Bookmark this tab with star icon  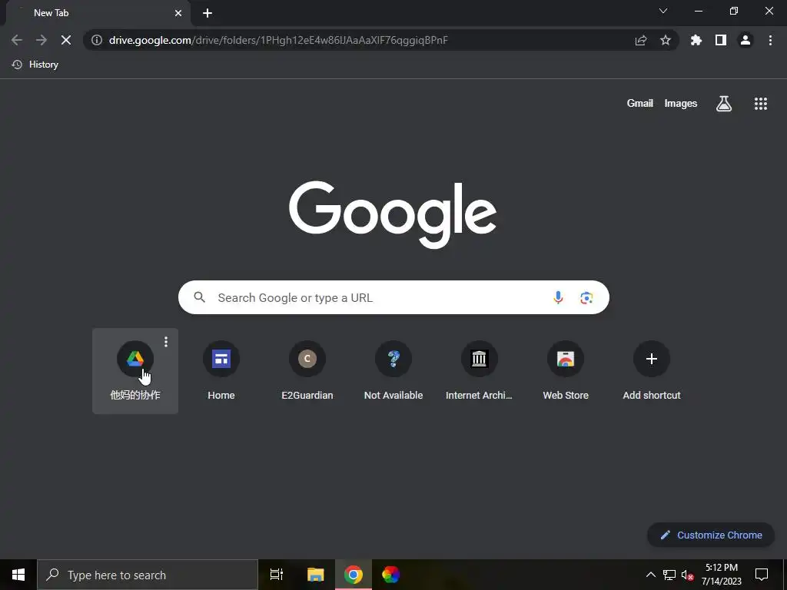(666, 40)
